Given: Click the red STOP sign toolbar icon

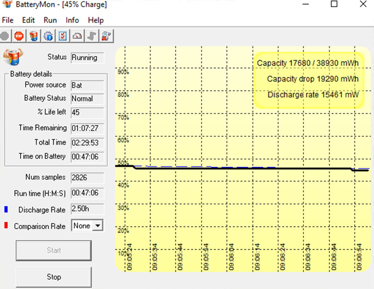Looking at the screenshot, I should pyautogui.click(x=19, y=36).
